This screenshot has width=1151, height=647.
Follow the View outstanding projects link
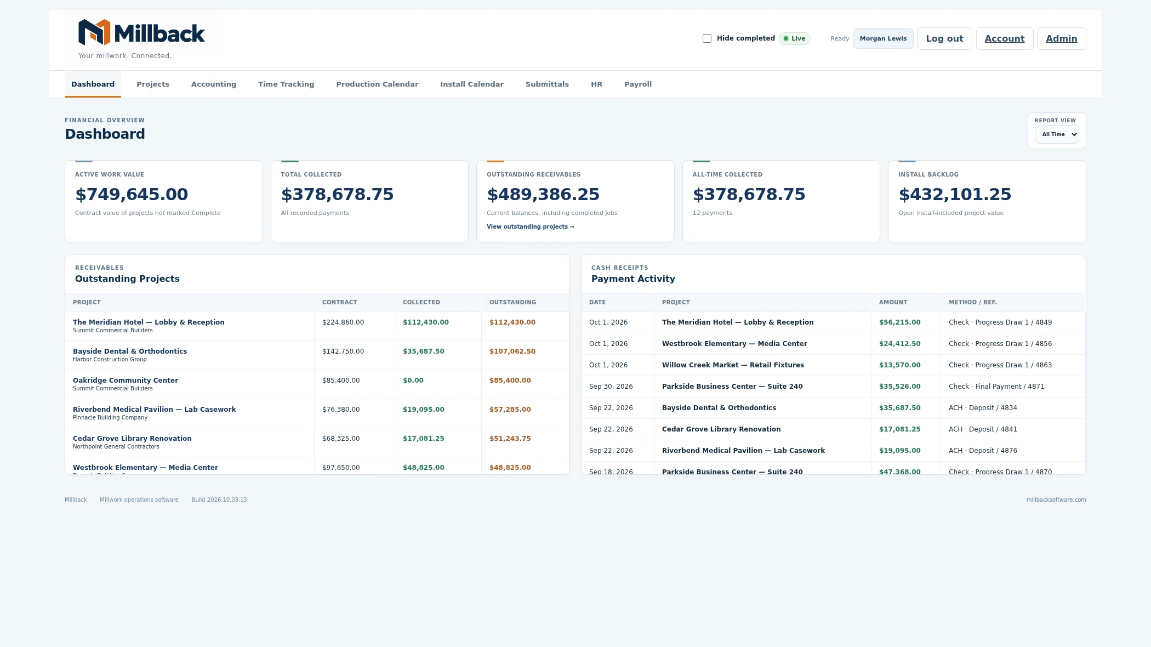[530, 226]
